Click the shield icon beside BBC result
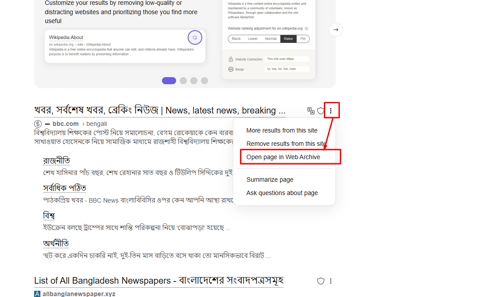Viewport: 488px width, 297px height. (x=321, y=111)
